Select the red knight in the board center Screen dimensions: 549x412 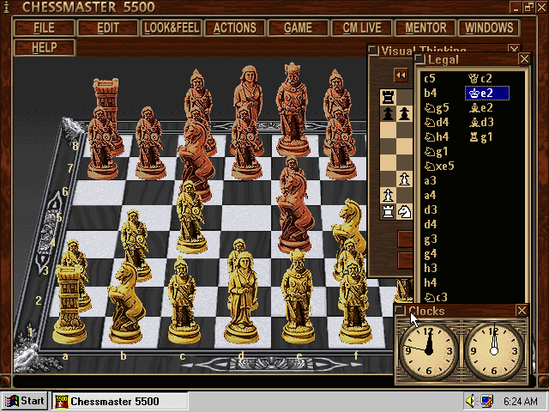pyautogui.click(x=295, y=214)
